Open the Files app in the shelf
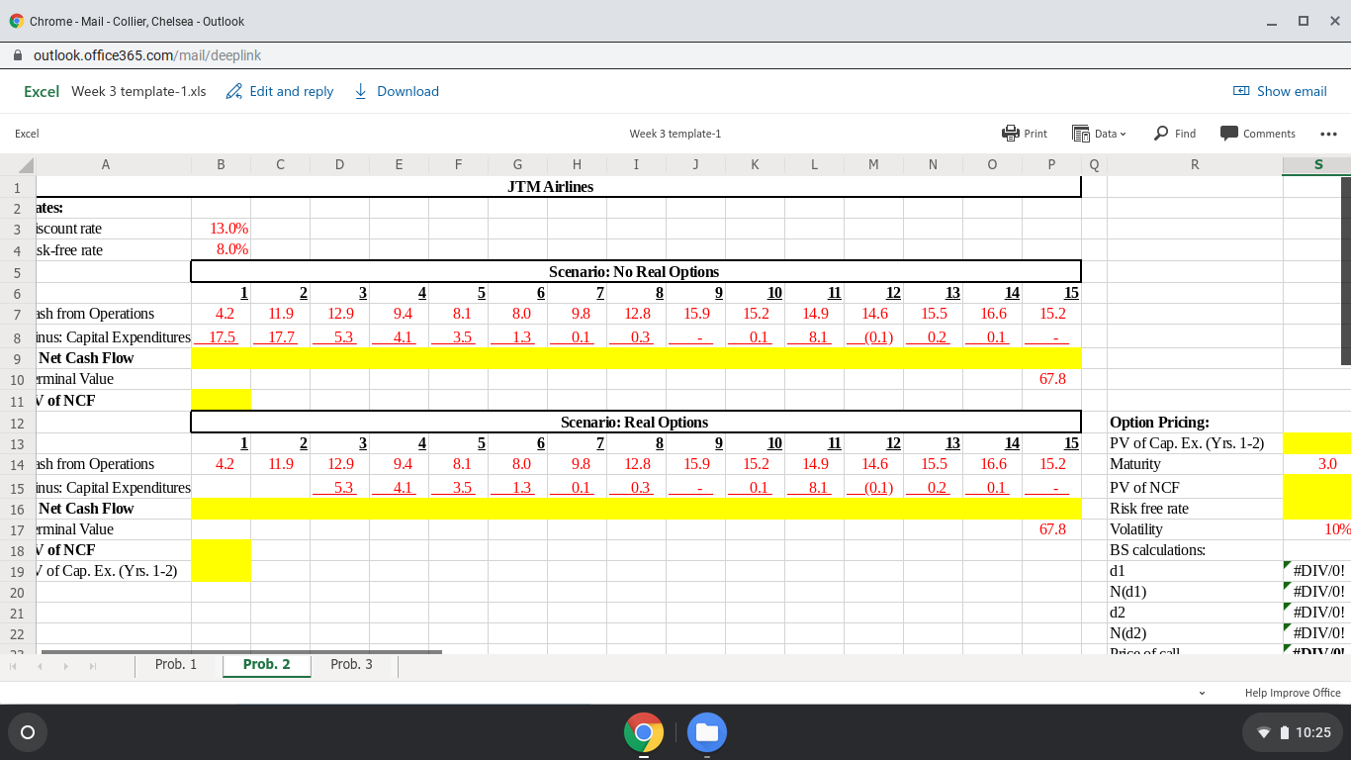Image resolution: width=1351 pixels, height=760 pixels. (x=707, y=732)
